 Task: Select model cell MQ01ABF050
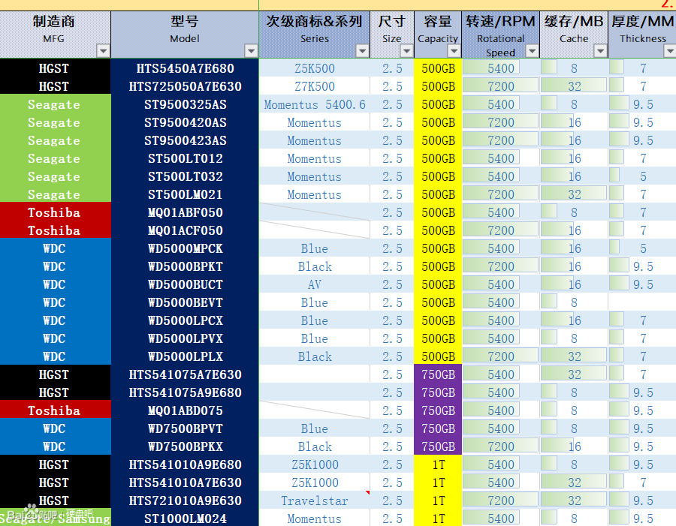click(x=185, y=212)
